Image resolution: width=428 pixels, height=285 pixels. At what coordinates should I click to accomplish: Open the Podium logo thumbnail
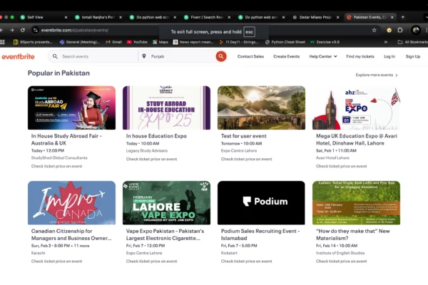(x=261, y=202)
